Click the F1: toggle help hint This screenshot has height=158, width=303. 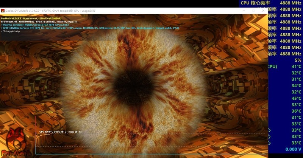(x=11, y=31)
